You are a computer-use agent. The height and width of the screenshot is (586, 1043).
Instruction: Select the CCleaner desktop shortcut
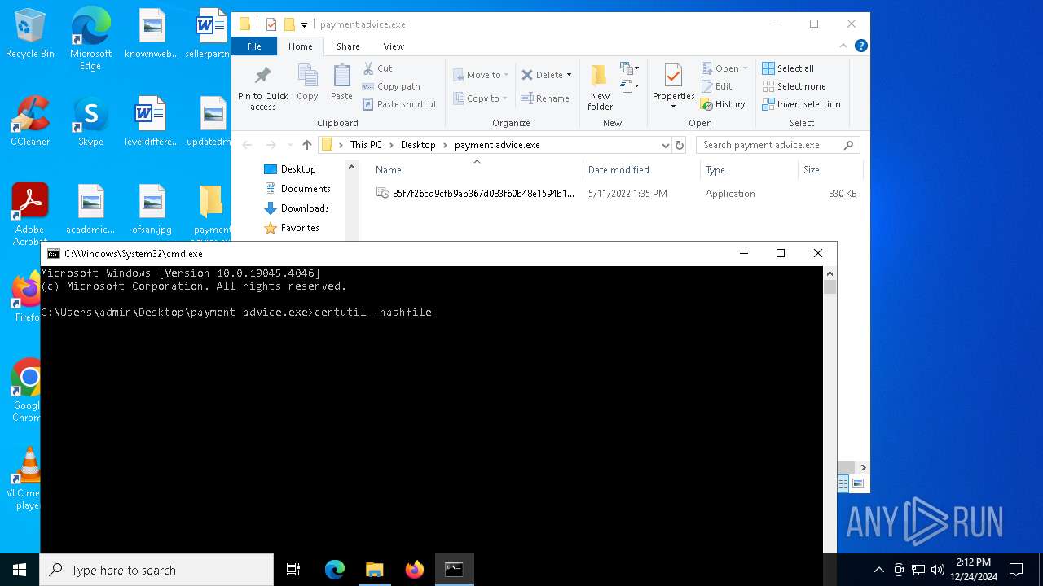(30, 122)
